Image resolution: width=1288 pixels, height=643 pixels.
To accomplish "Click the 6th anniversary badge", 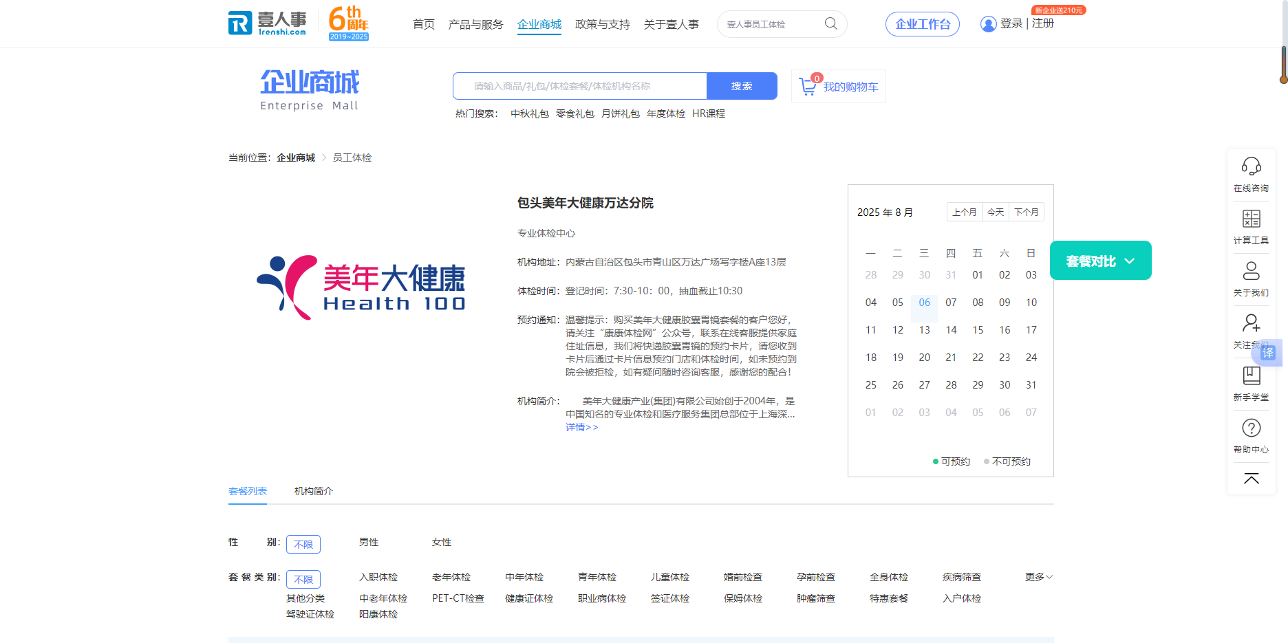I will (349, 23).
